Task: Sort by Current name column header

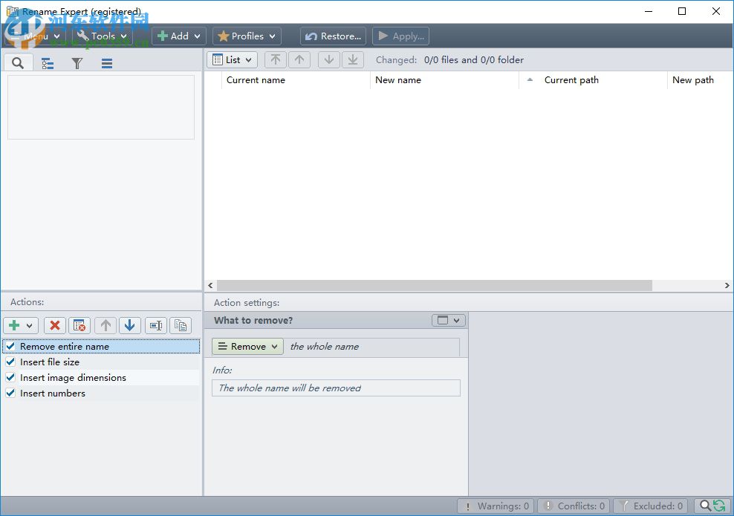Action: tap(296, 80)
